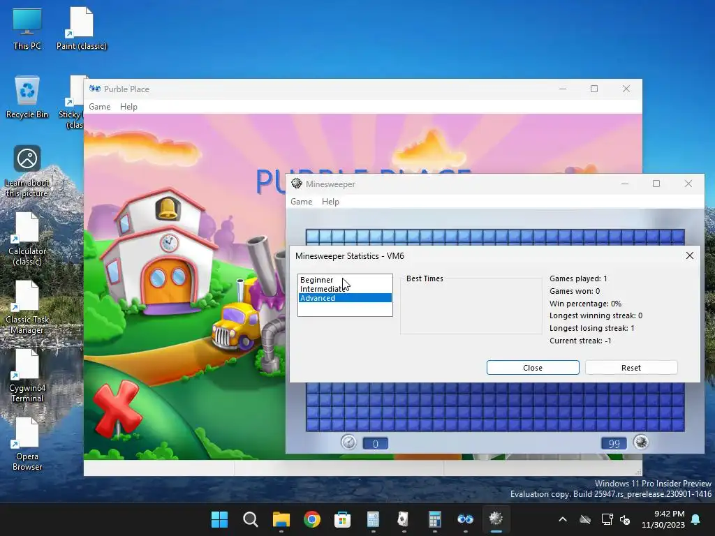
Task: Select the Opera Browser desktop shortcut
Action: [x=27, y=445]
